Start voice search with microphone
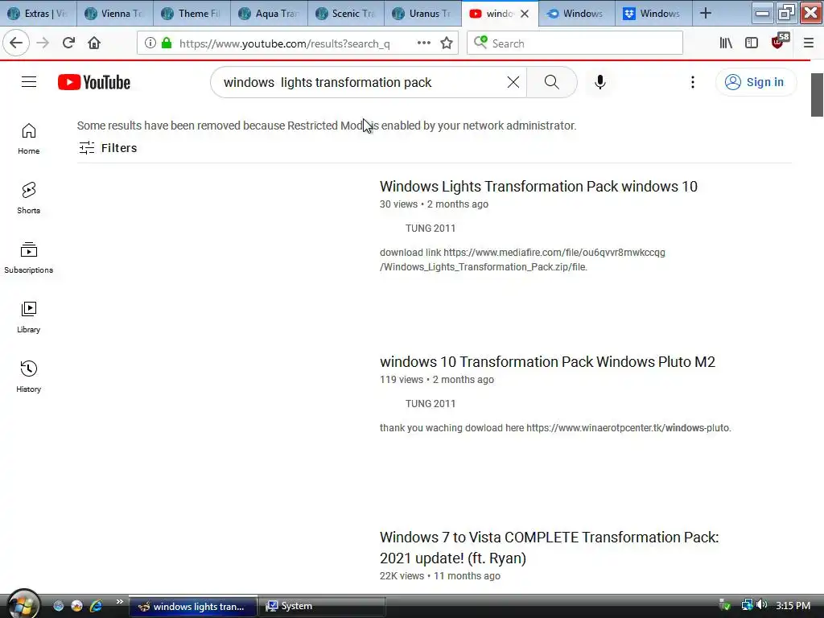The height and width of the screenshot is (618, 824). click(x=600, y=82)
